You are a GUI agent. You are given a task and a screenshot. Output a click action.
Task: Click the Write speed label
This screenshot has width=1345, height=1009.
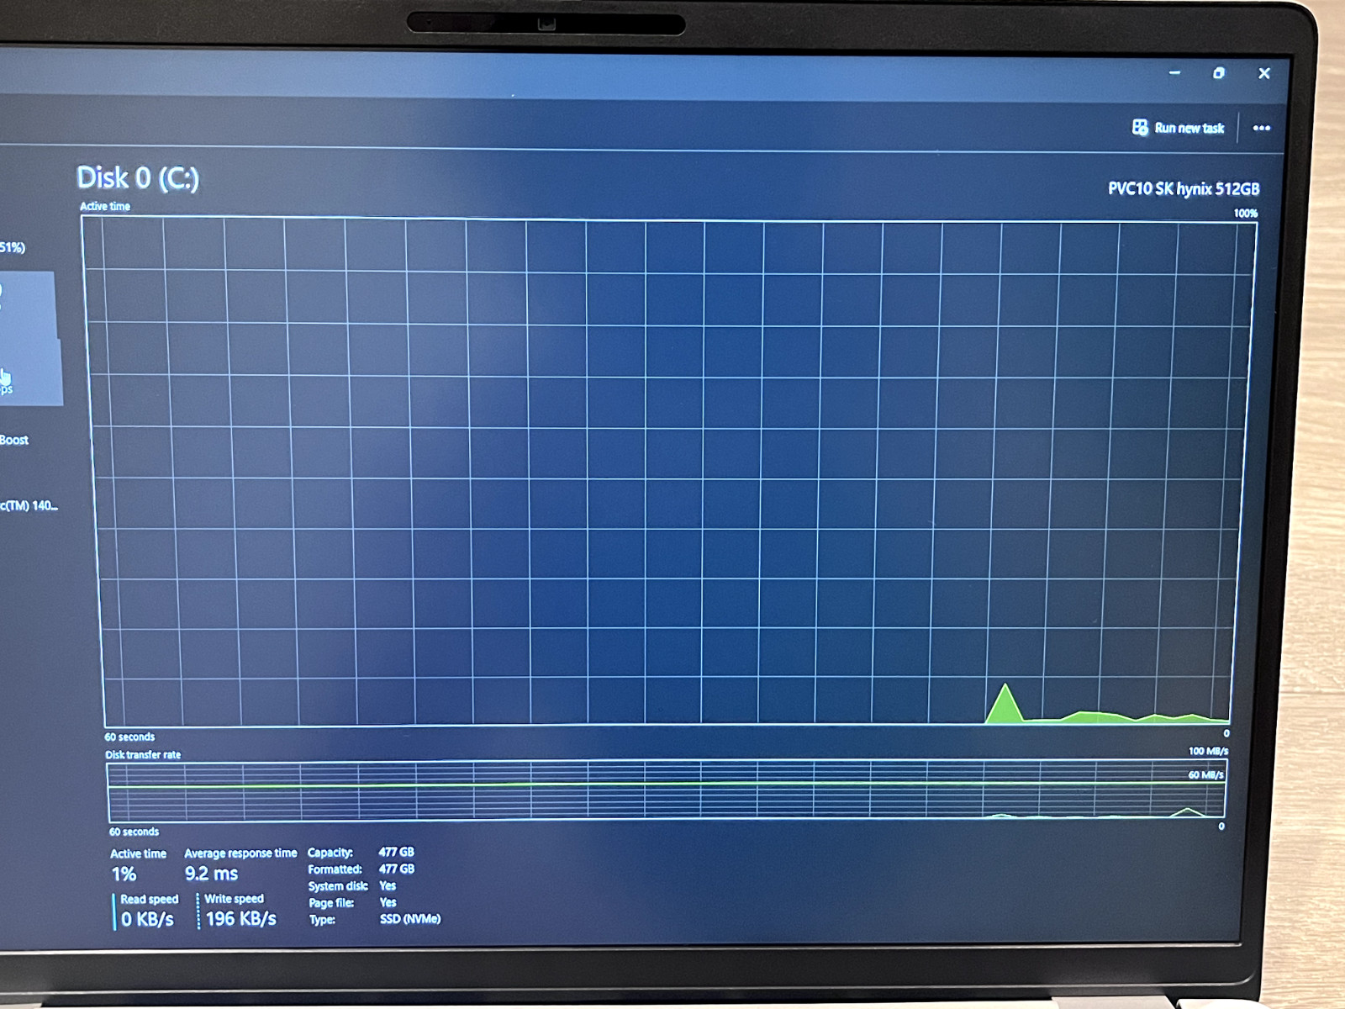click(x=234, y=898)
